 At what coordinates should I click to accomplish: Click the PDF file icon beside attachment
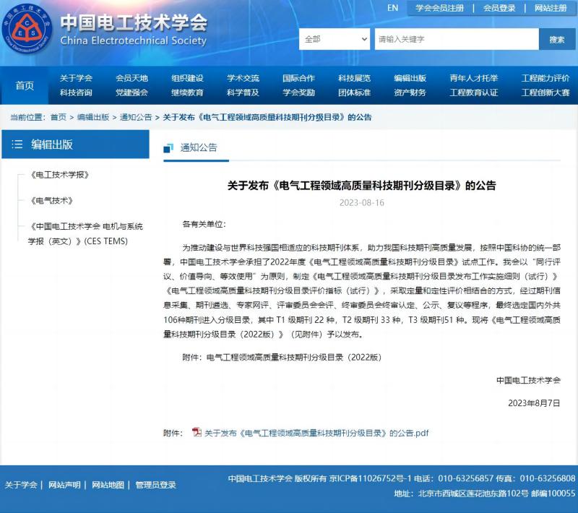pos(197,433)
